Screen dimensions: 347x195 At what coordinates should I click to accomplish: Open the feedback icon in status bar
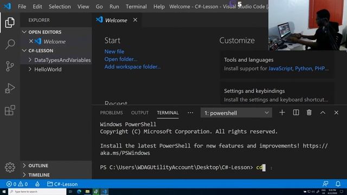pos(325,184)
